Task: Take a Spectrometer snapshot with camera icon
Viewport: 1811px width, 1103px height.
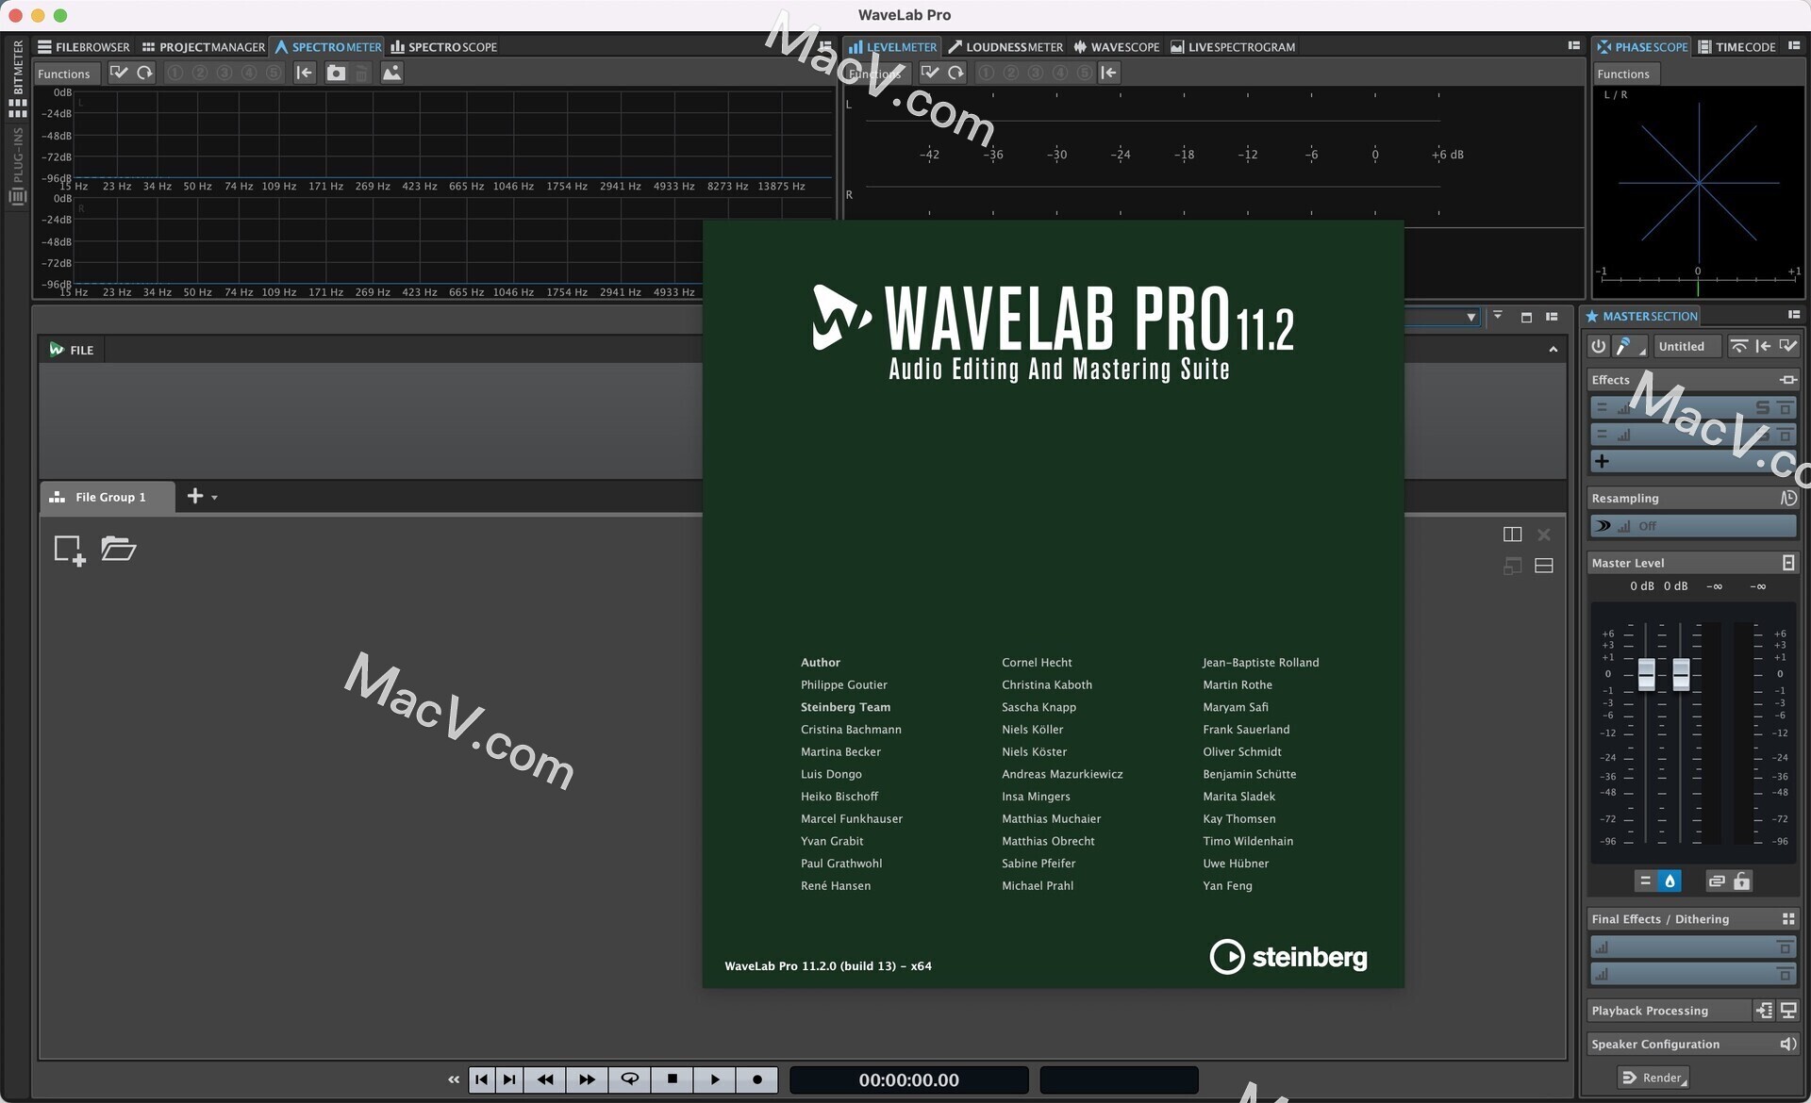Action: [336, 73]
